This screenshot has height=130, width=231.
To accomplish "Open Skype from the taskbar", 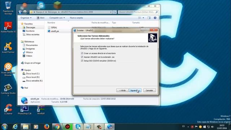I will click(x=78, y=127).
